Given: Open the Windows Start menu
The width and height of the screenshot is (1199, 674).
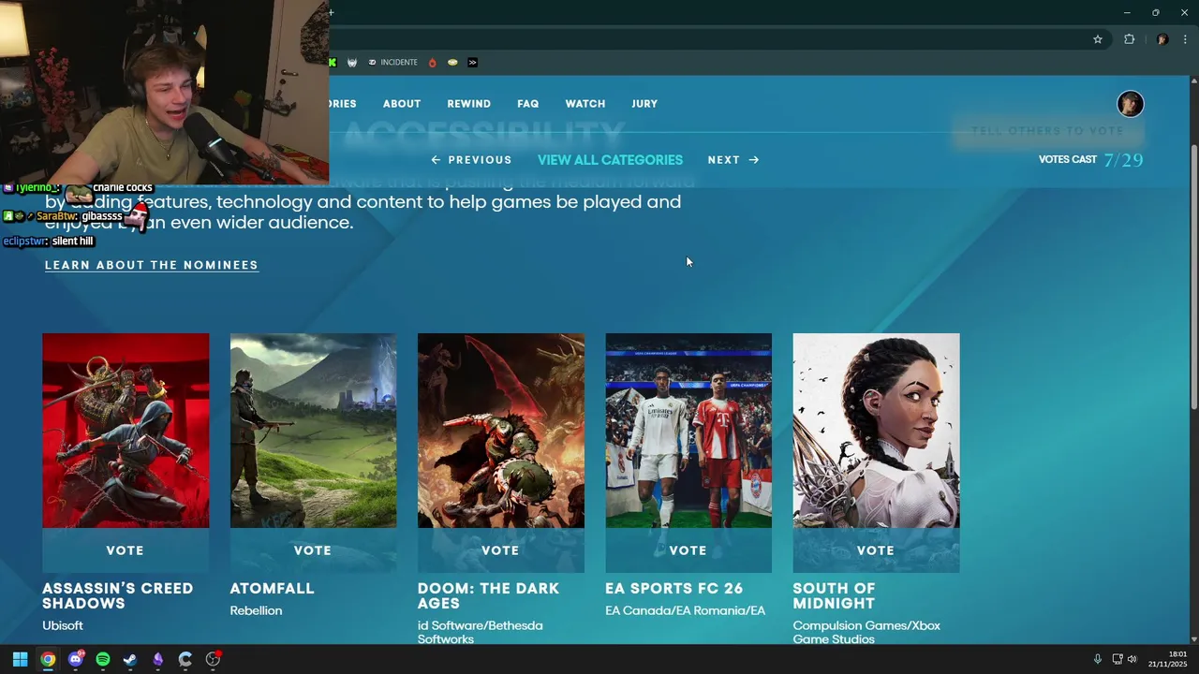Looking at the screenshot, I should point(20,659).
